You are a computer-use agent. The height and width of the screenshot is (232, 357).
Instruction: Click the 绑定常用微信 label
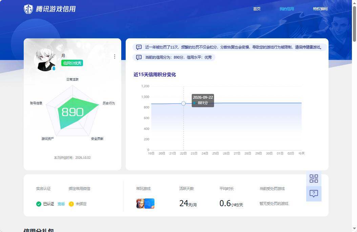tap(80, 189)
